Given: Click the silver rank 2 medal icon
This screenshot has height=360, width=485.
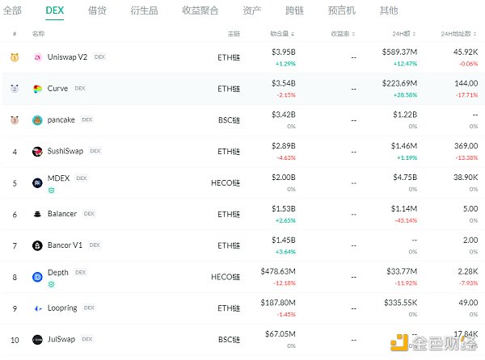Looking at the screenshot, I should [15, 89].
